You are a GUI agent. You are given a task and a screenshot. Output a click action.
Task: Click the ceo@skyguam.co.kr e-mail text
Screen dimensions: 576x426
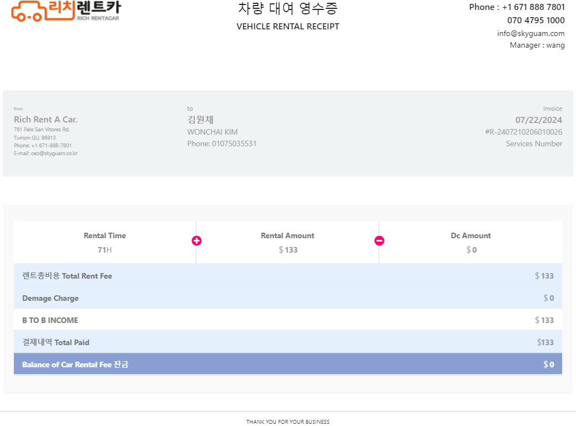pyautogui.click(x=54, y=153)
